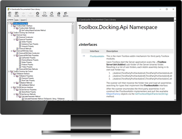Viewport: 182px width, 139px height.
Task: Select StereoMode Property tree item
Action: 29,92
